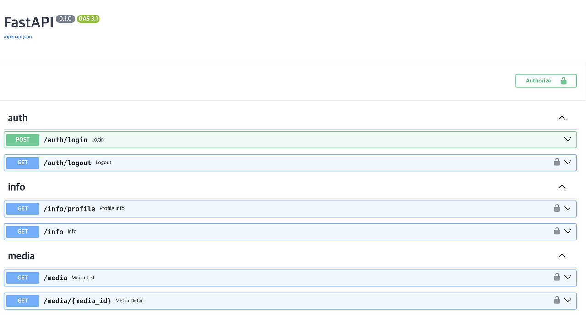Click the info section heading
The width and height of the screenshot is (586, 316).
(16, 187)
